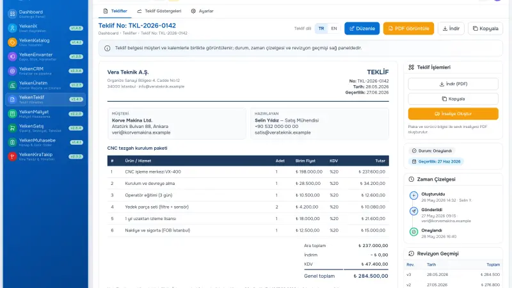Click the CNC tezgah kurulum paketi title
The image size is (512, 288).
click(x=137, y=148)
